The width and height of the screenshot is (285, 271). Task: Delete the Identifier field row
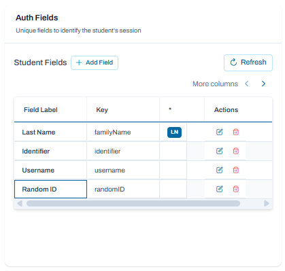point(236,151)
